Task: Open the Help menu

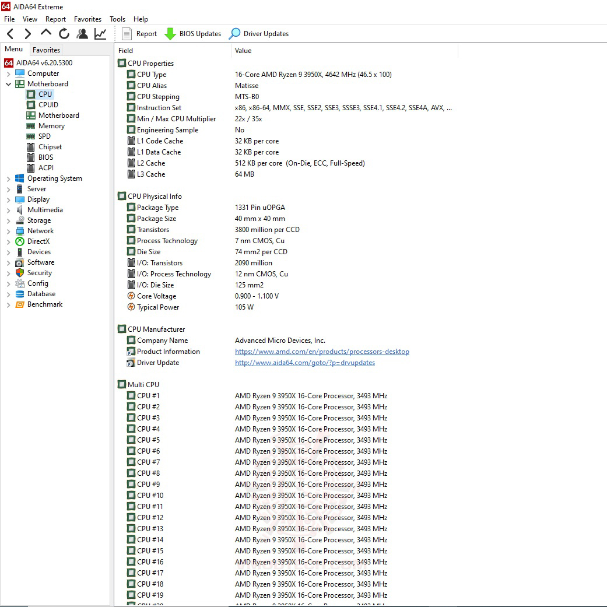Action: tap(141, 19)
